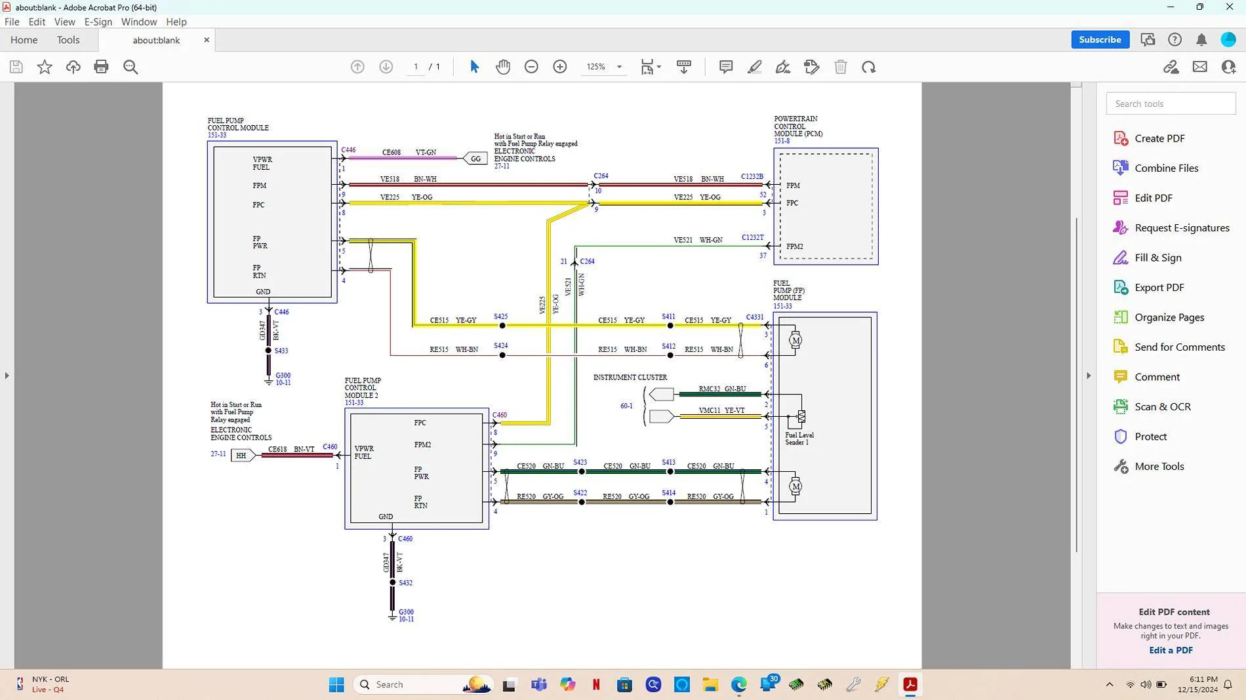The height and width of the screenshot is (700, 1246).
Task: Choose the Selection arrow tool
Action: coord(475,67)
